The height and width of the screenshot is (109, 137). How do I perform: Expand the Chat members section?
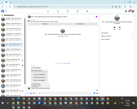click(117, 33)
